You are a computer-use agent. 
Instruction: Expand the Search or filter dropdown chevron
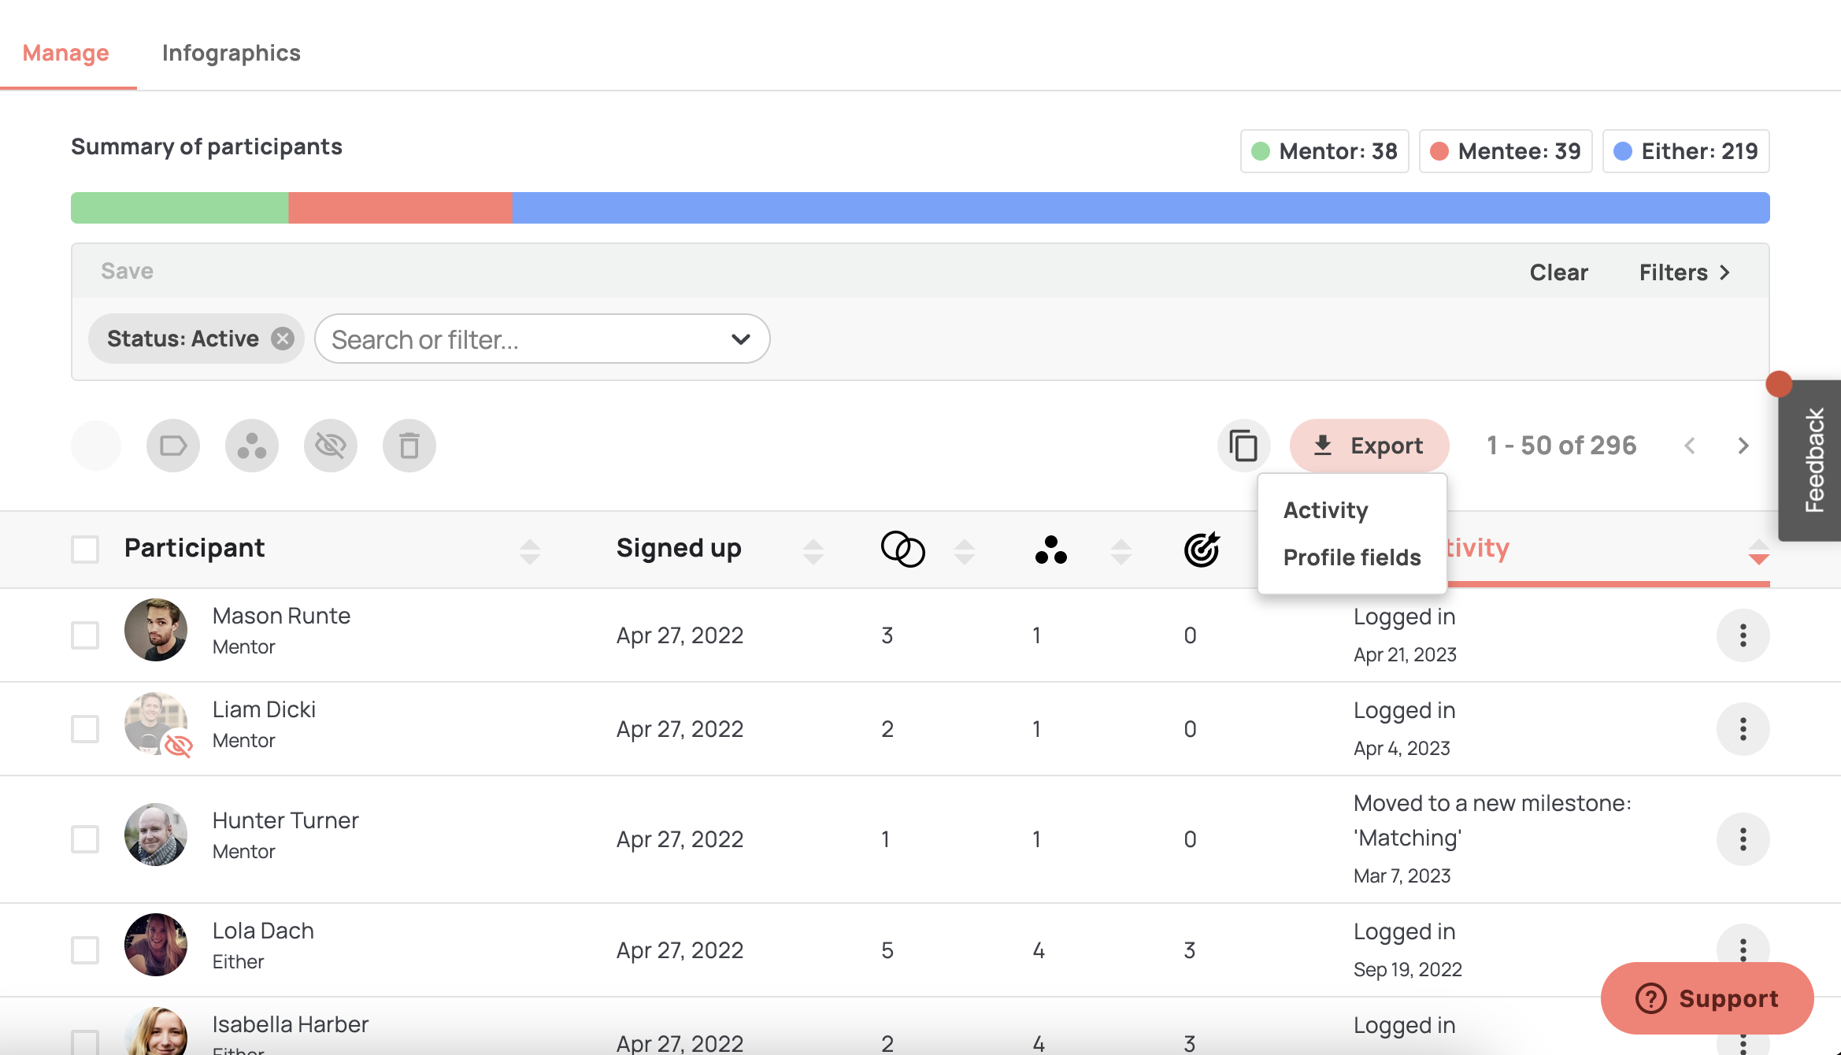click(x=741, y=339)
